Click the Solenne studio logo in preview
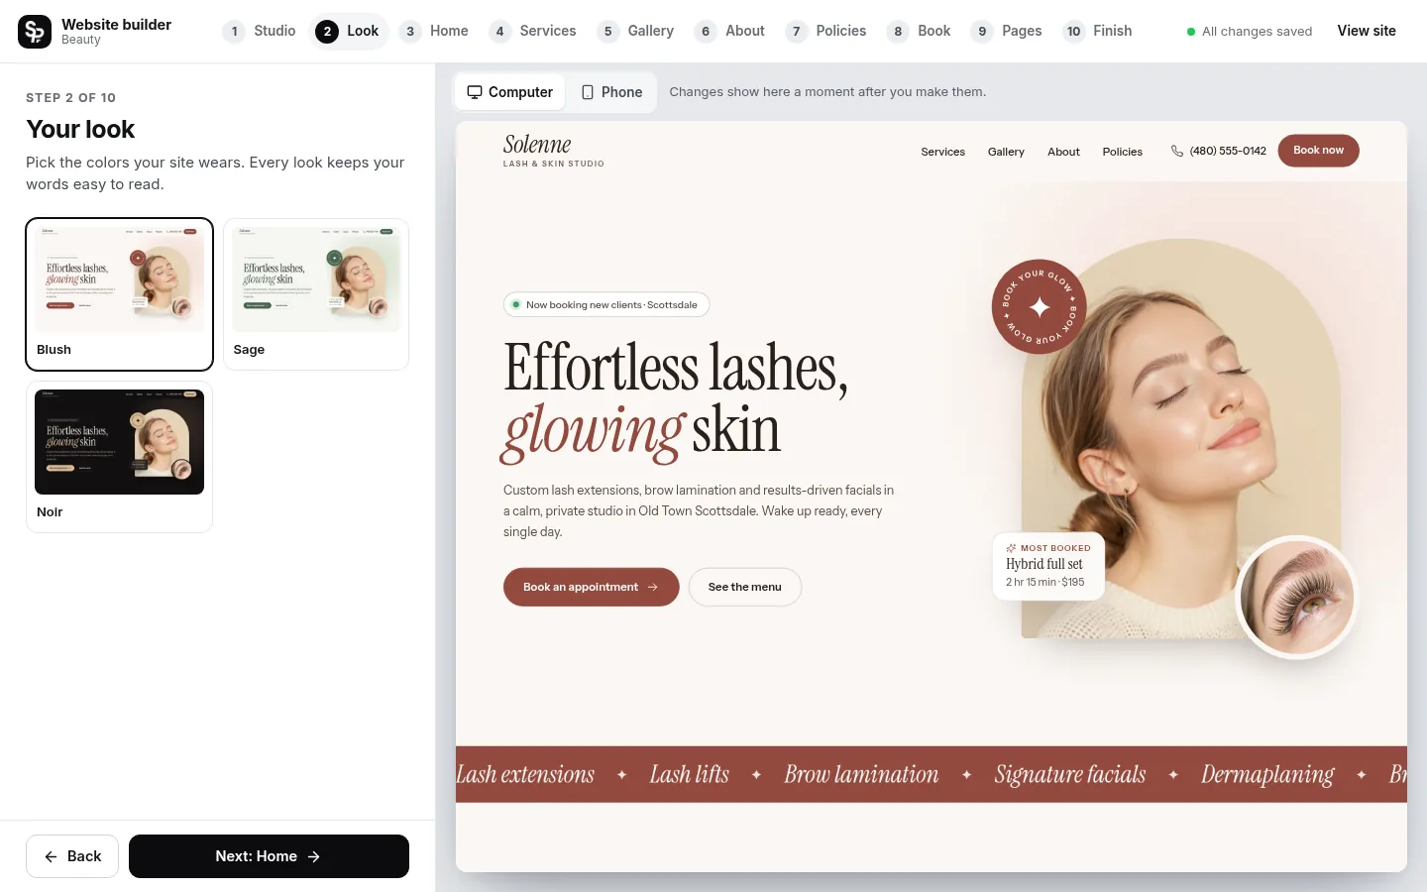Image resolution: width=1427 pixels, height=892 pixels. [x=553, y=150]
